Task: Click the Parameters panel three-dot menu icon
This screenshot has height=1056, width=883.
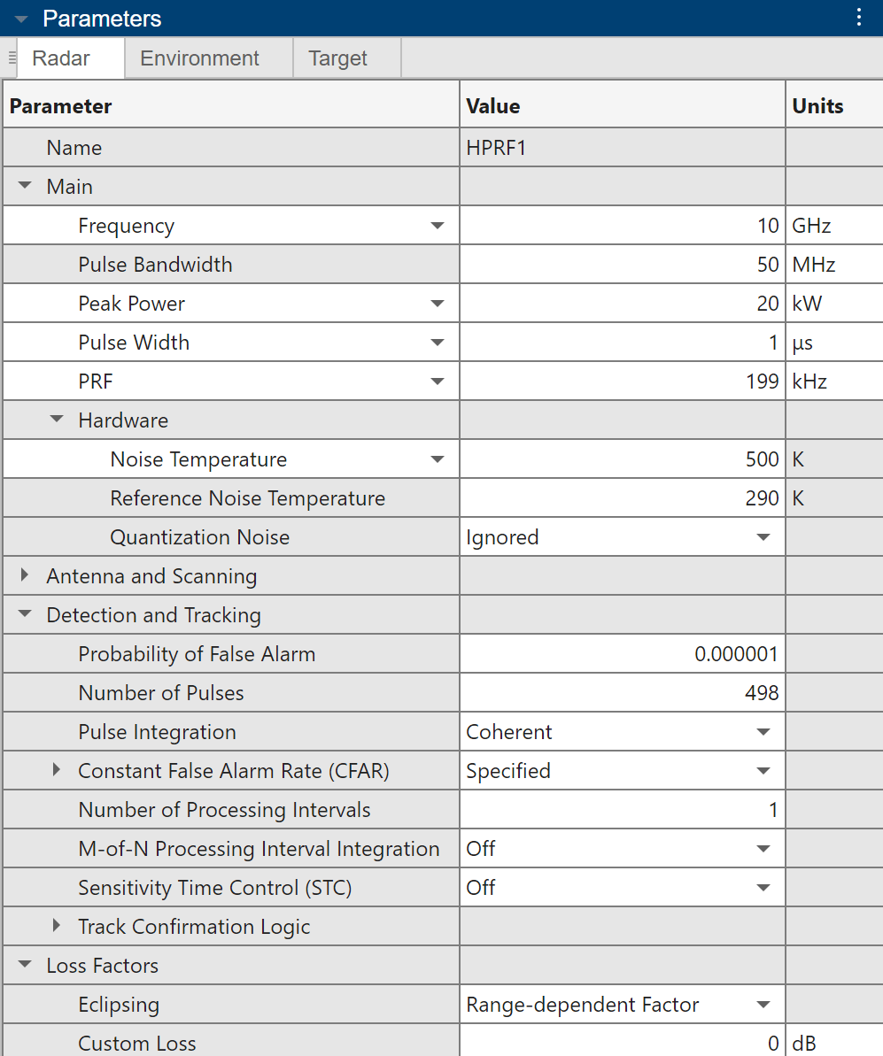Action: [x=858, y=18]
